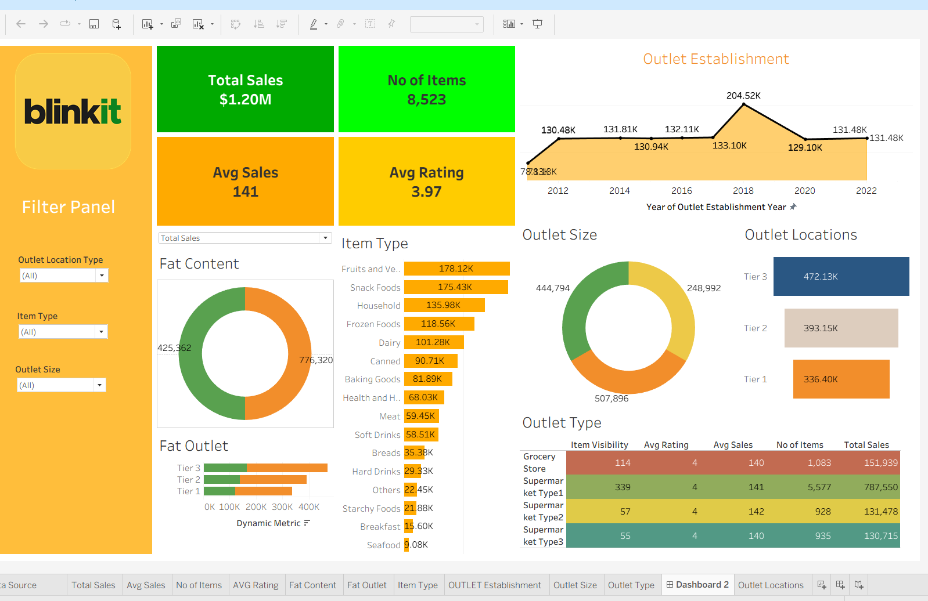Expand the Show Me cards dropdown arrow
This screenshot has width=928, height=601.
[x=521, y=24]
